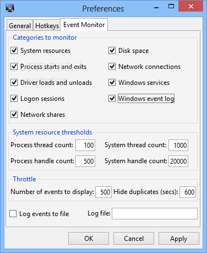The height and width of the screenshot is (253, 207).
Task: Click the Process thread count field
Action: click(x=85, y=145)
